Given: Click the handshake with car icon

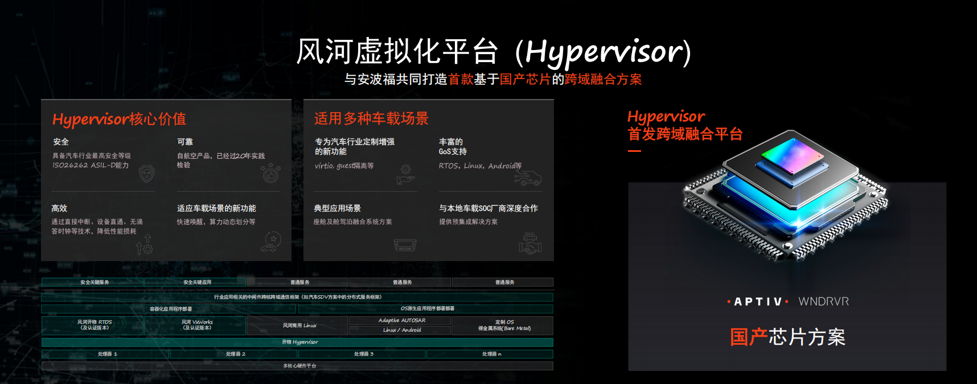Looking at the screenshot, I should tap(530, 243).
